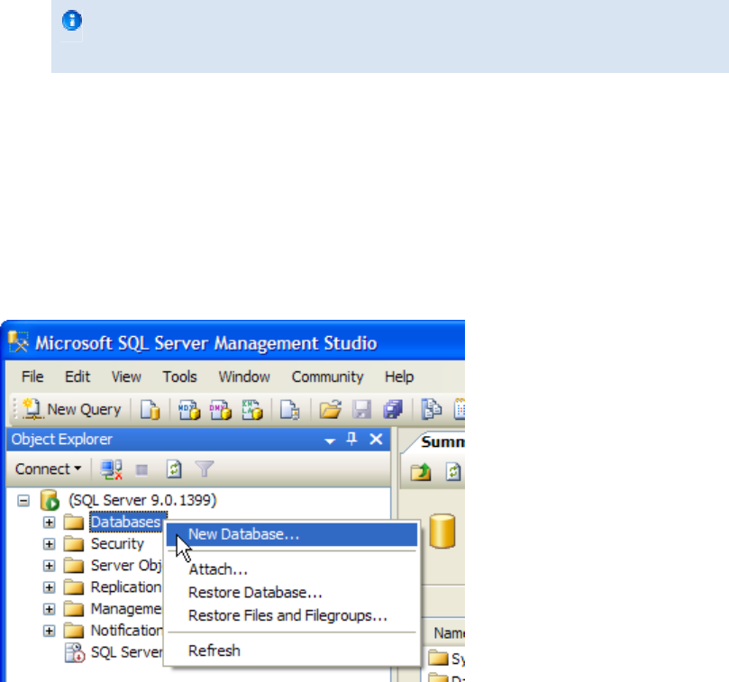Open the Edit menu
This screenshot has height=682, width=729.
click(77, 377)
